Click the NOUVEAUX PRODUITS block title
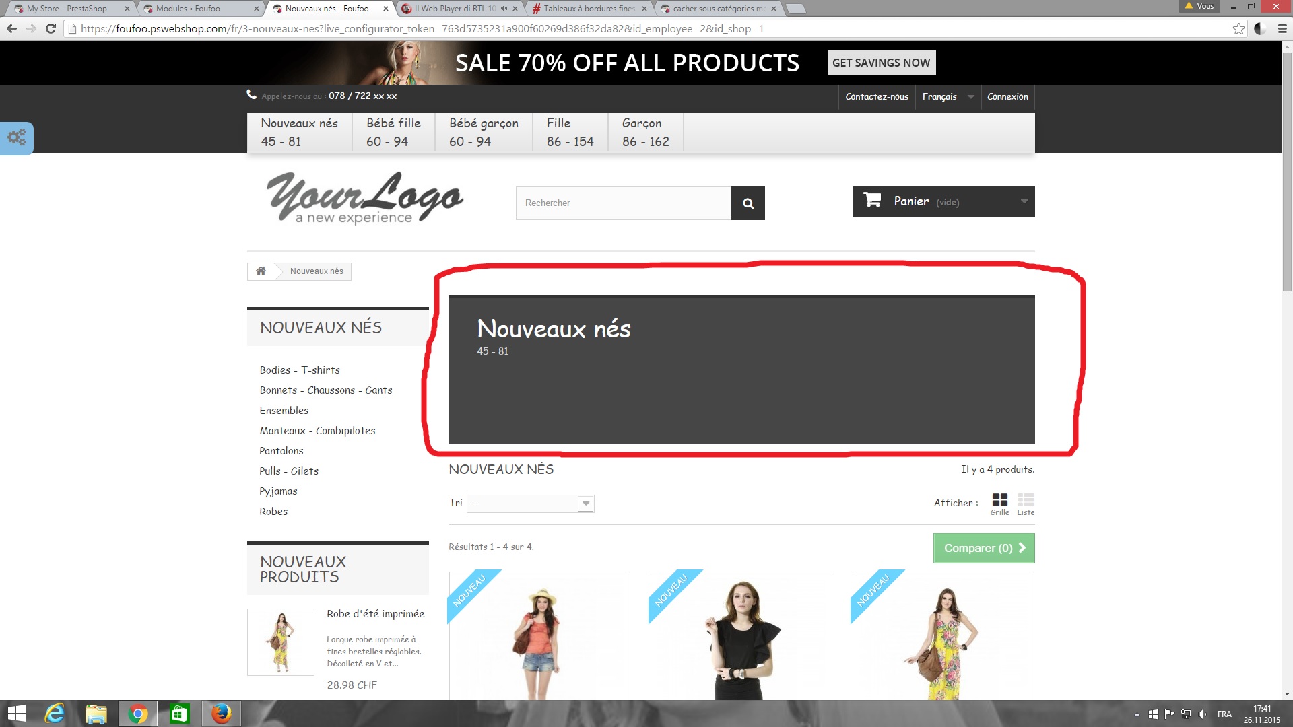 point(303,569)
